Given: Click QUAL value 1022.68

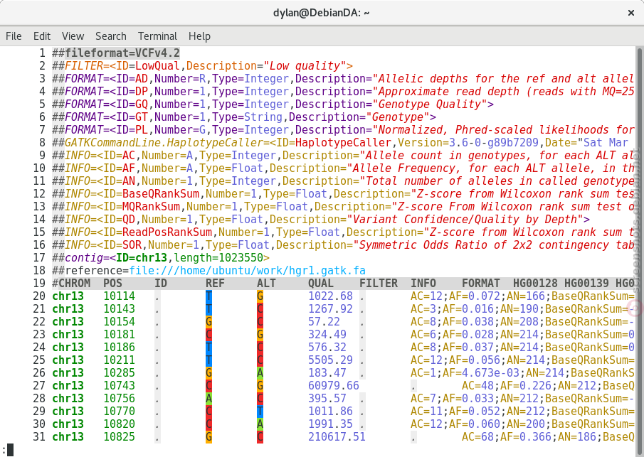Looking at the screenshot, I should (x=331, y=296).
